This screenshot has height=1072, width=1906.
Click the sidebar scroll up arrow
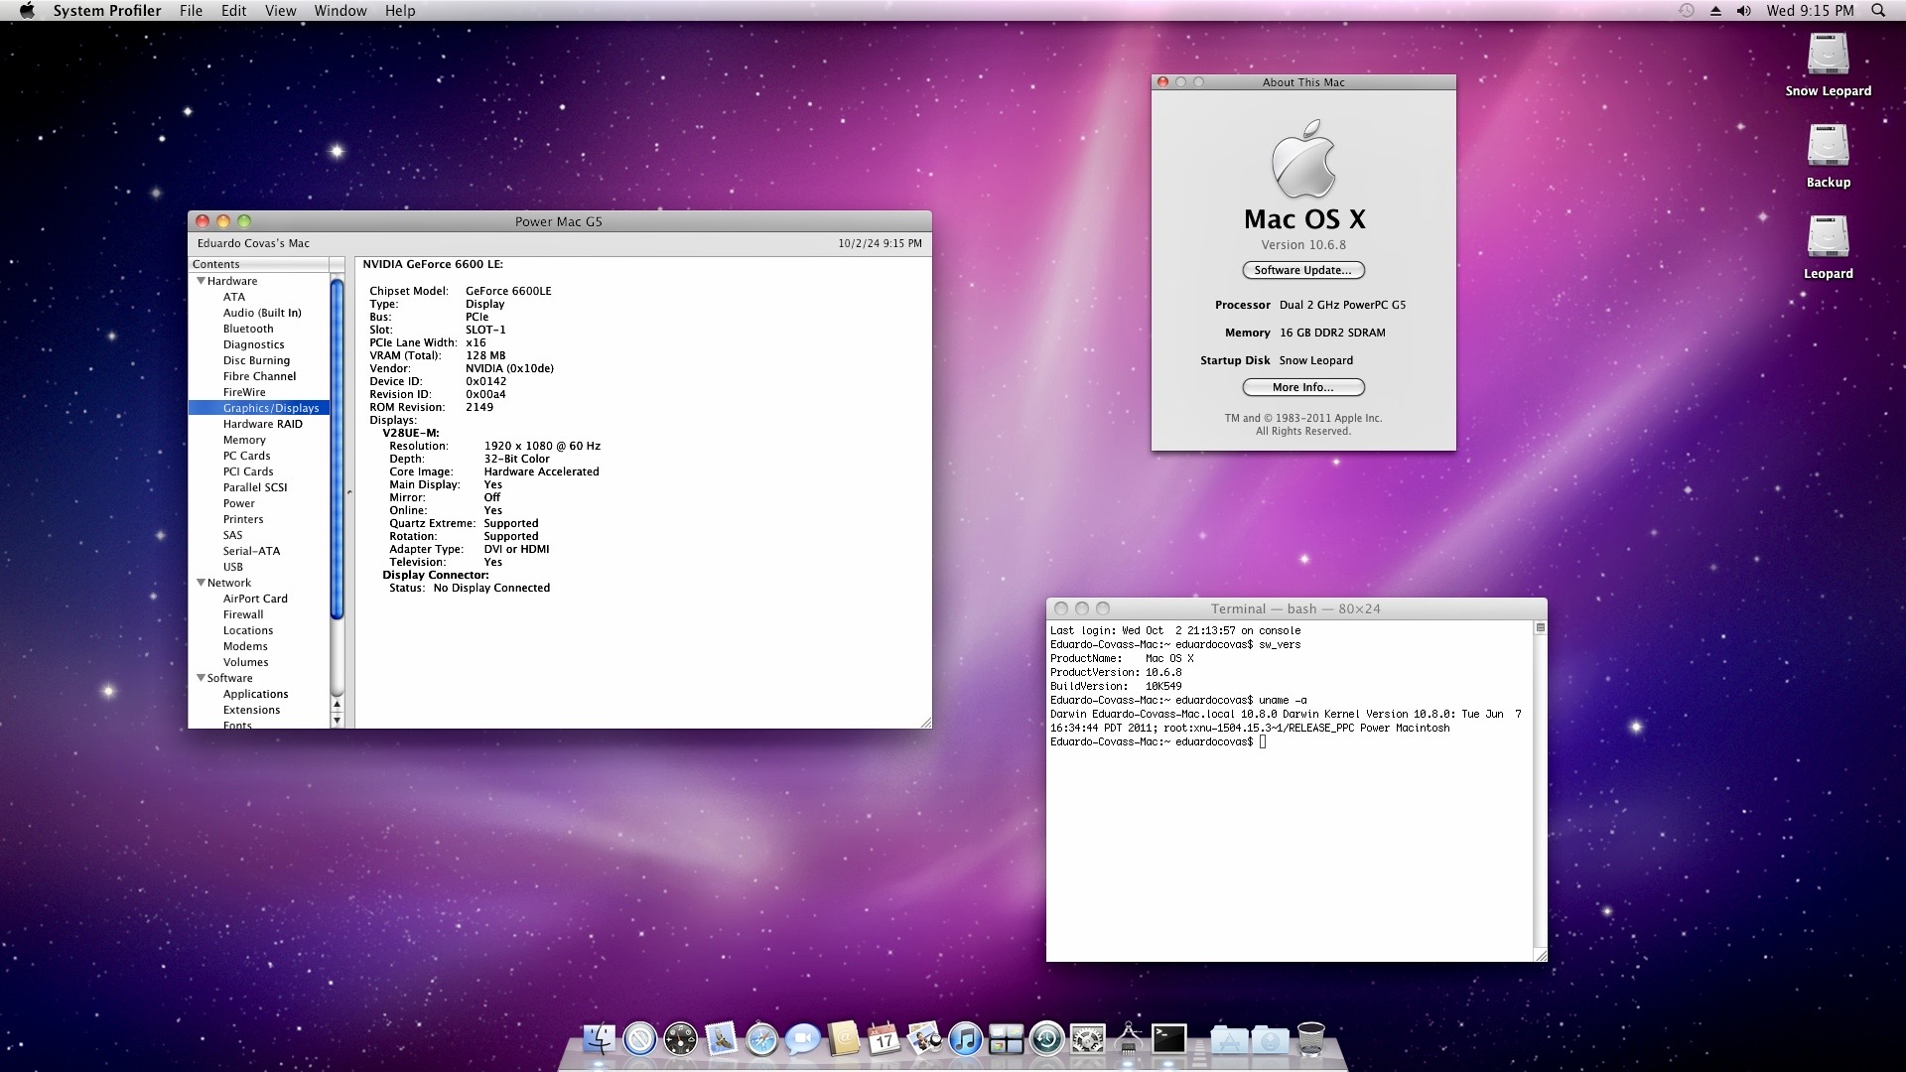point(337,705)
